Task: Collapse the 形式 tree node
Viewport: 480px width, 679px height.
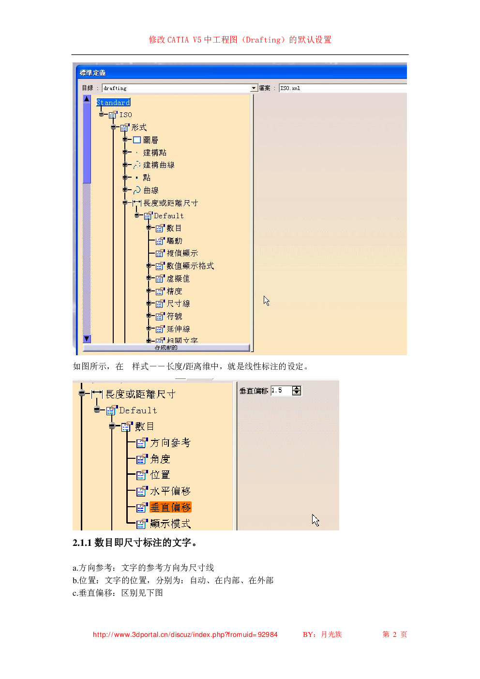Action: (x=113, y=127)
